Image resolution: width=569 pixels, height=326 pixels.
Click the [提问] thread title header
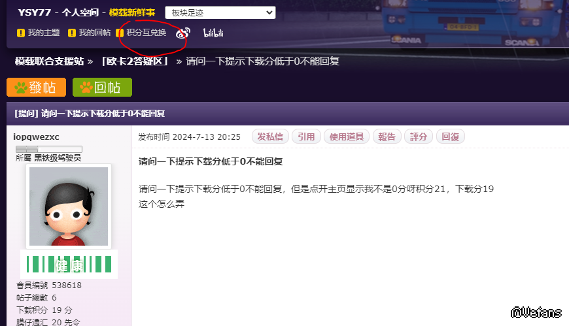tap(90, 114)
